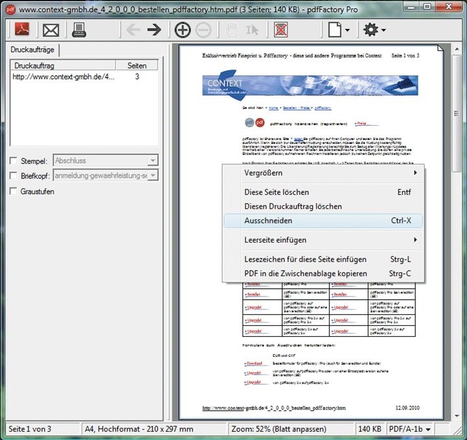Open the settings gear icon

coord(372,30)
